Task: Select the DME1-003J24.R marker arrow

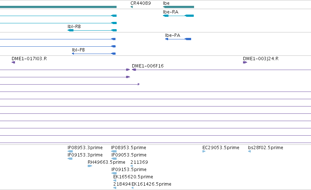Action: point(245,62)
